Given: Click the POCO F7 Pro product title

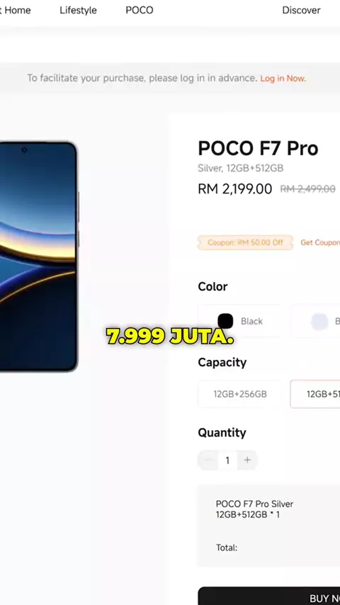Looking at the screenshot, I should [258, 148].
